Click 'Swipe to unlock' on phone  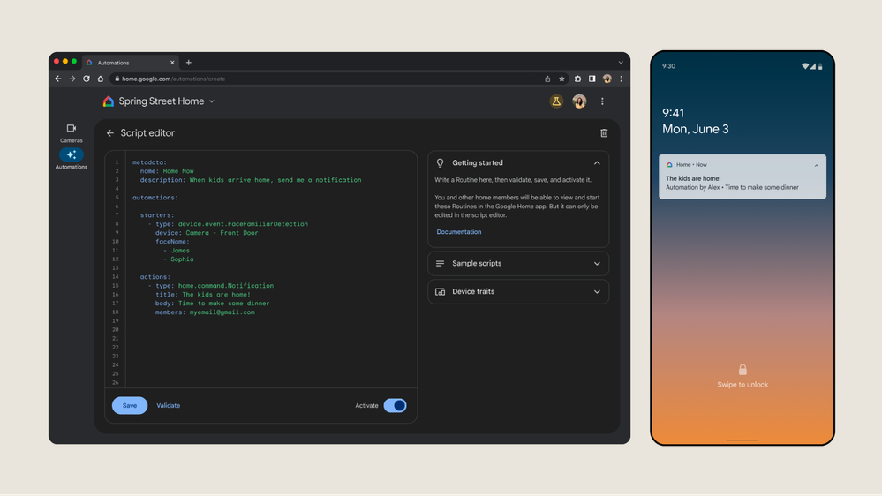[743, 385]
